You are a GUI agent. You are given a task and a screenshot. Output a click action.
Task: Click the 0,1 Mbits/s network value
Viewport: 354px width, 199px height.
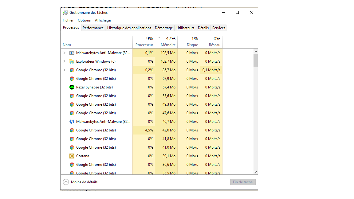211,70
